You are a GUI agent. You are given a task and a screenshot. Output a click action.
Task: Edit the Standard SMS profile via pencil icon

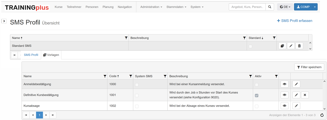click(x=291, y=46)
